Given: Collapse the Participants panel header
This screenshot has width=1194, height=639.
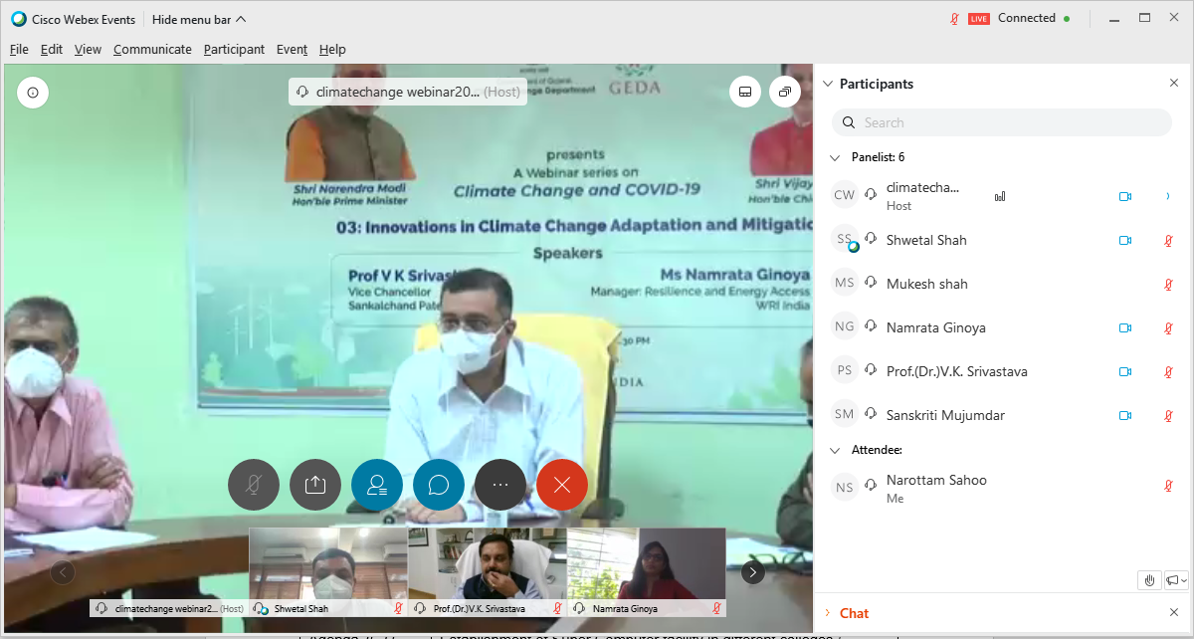Looking at the screenshot, I should pyautogui.click(x=827, y=84).
